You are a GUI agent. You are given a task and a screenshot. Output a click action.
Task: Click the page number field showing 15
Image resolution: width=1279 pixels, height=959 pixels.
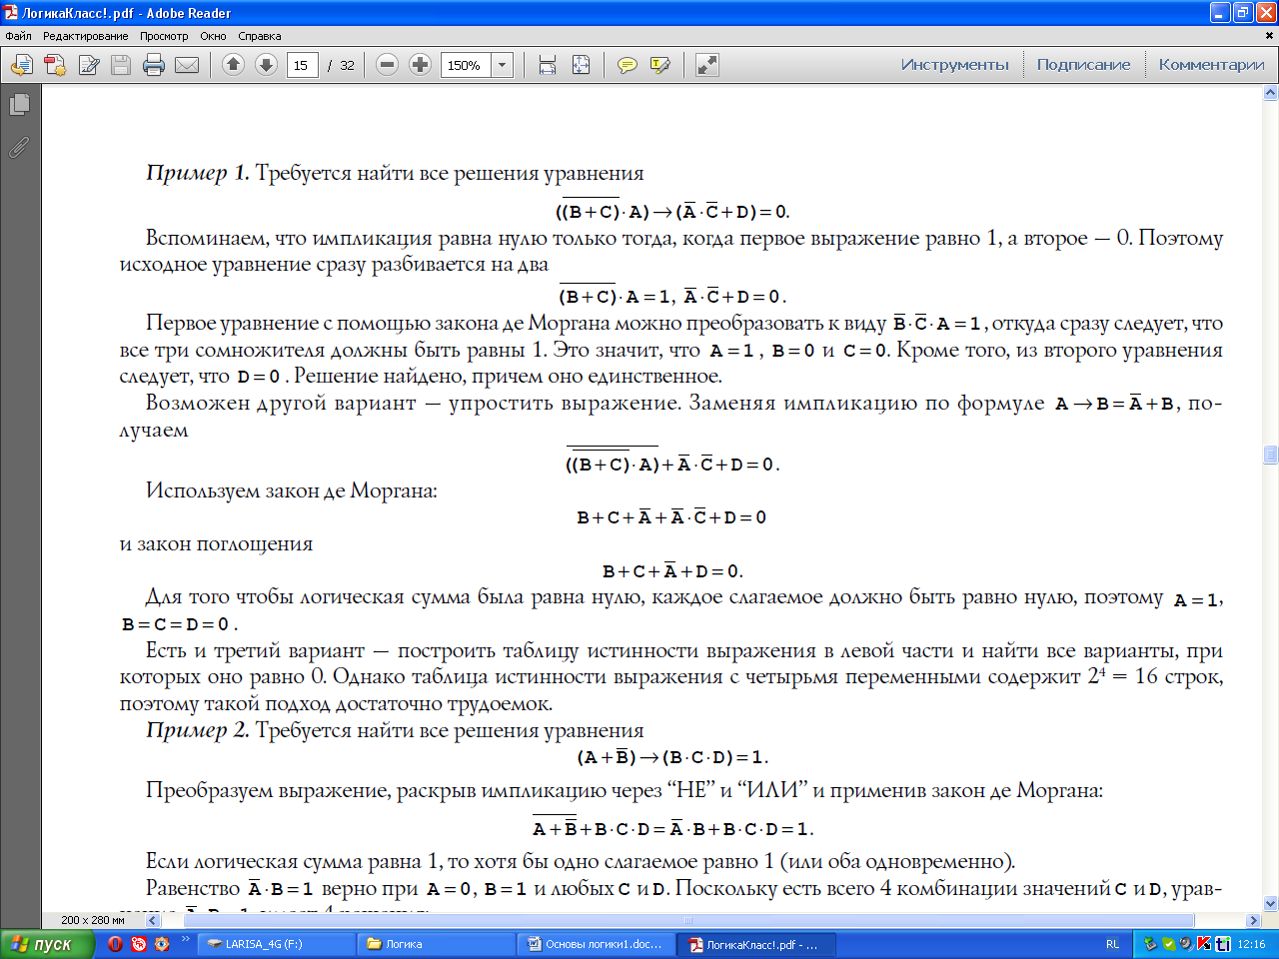[302, 65]
